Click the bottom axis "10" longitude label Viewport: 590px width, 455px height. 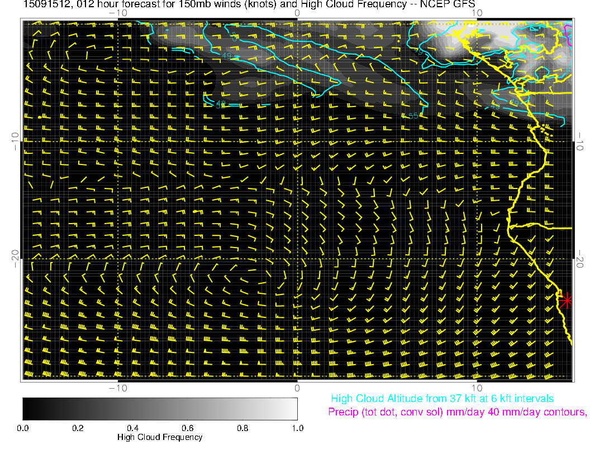[x=477, y=388]
